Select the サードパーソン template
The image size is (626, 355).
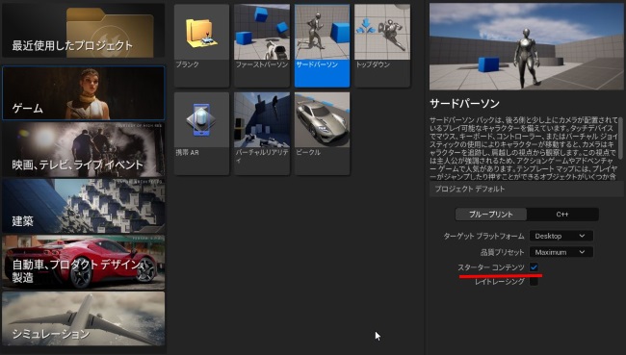tap(323, 45)
